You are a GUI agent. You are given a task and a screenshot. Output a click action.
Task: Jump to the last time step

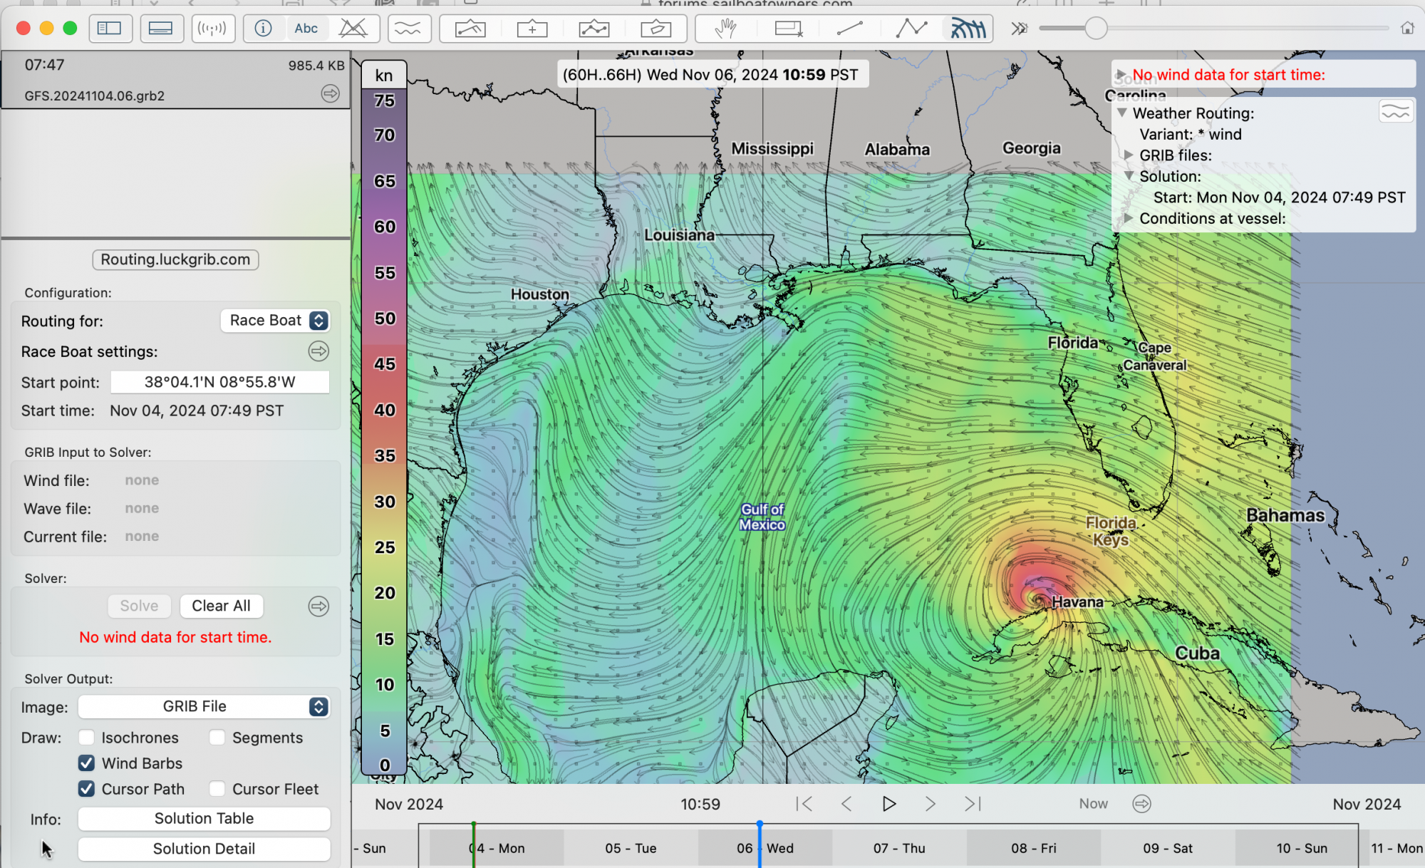click(x=973, y=804)
